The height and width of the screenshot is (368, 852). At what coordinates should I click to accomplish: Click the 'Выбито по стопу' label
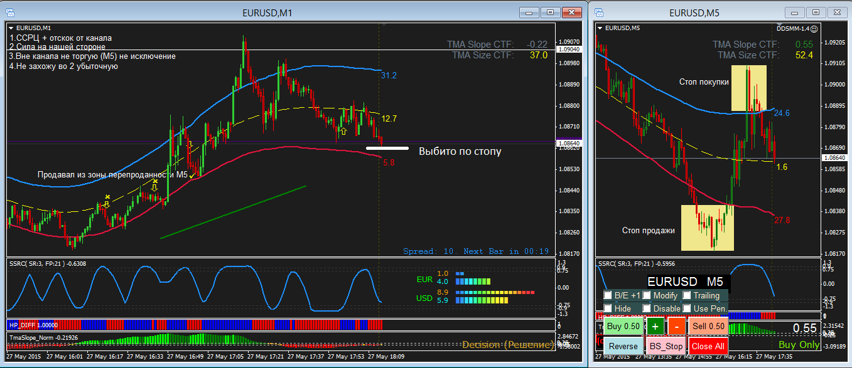460,151
